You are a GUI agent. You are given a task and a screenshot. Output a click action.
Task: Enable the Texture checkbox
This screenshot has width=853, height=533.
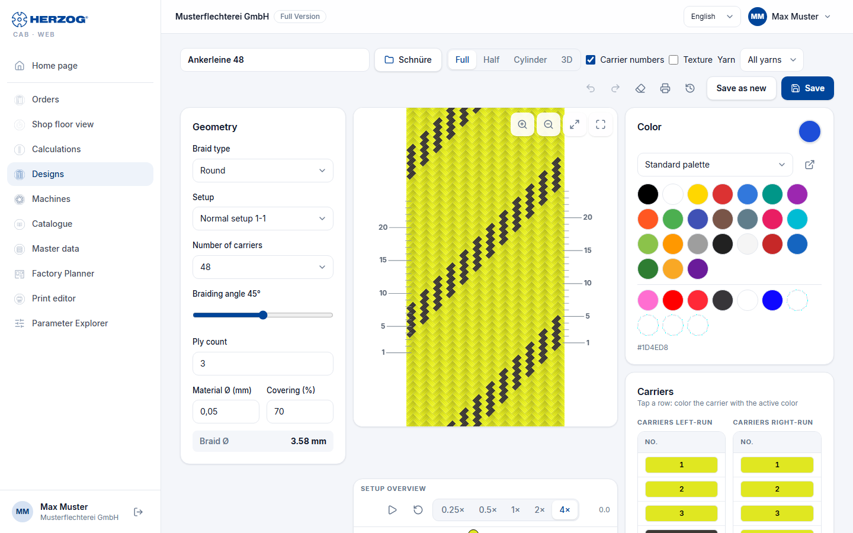tap(674, 60)
